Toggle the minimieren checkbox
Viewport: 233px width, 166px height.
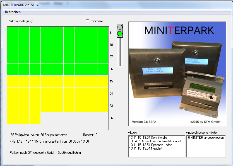tap(87, 21)
